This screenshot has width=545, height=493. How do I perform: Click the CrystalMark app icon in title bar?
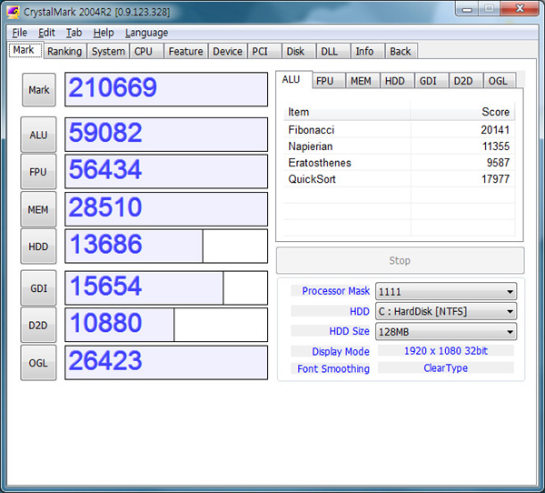point(14,12)
